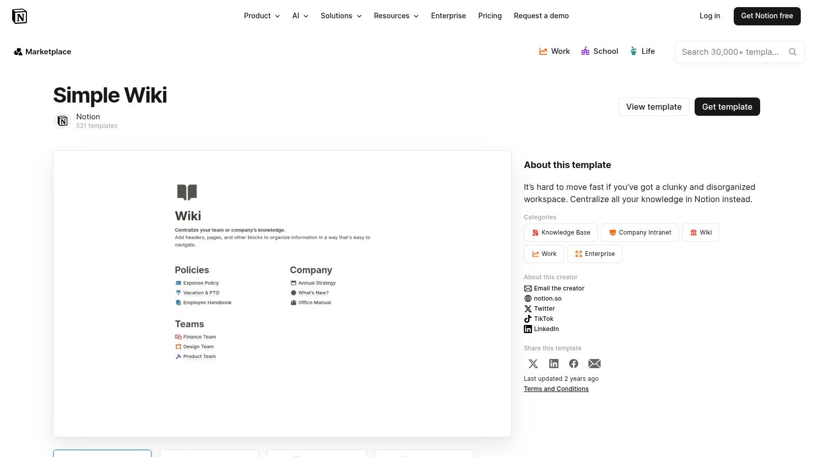This screenshot has width=813, height=457.
Task: Open Terms and Conditions link
Action: (x=556, y=389)
